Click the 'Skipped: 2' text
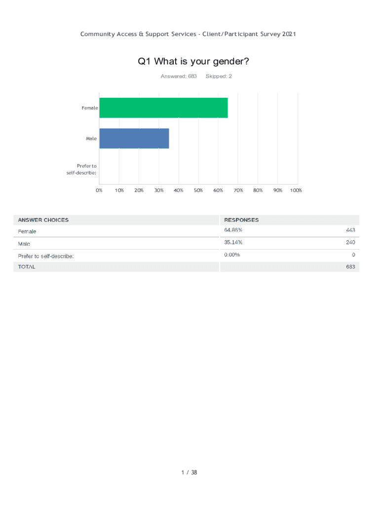 click(x=219, y=76)
